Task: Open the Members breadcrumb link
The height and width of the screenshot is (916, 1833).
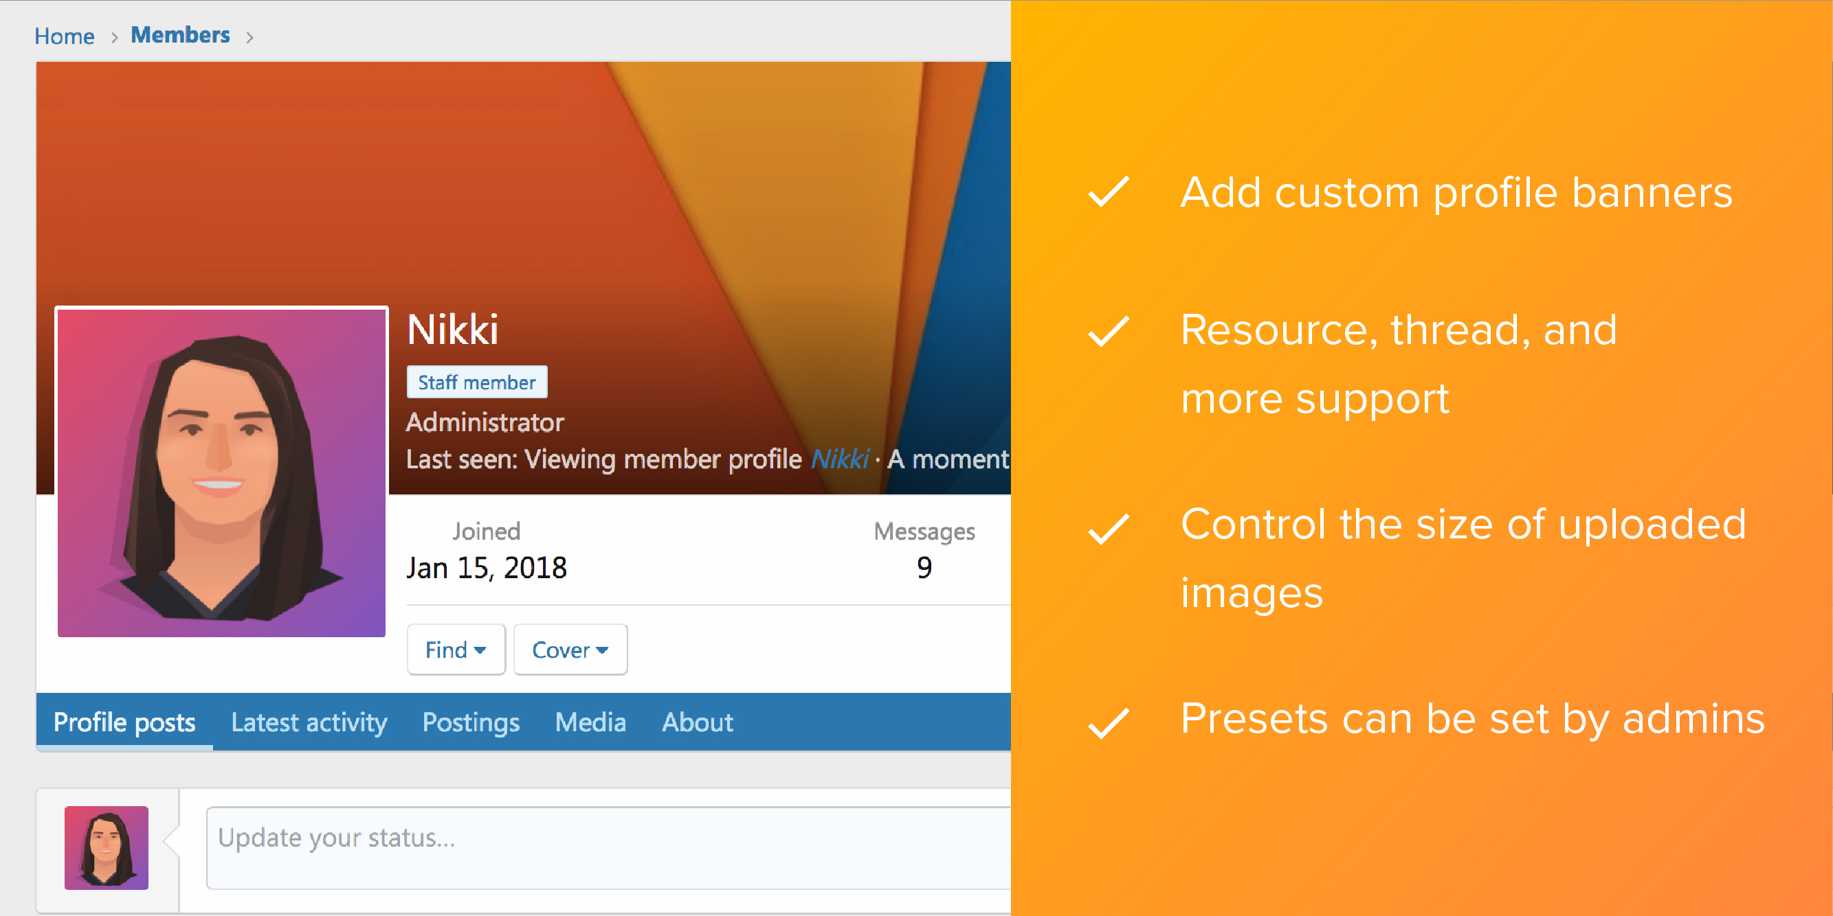Action: pyautogui.click(x=180, y=35)
